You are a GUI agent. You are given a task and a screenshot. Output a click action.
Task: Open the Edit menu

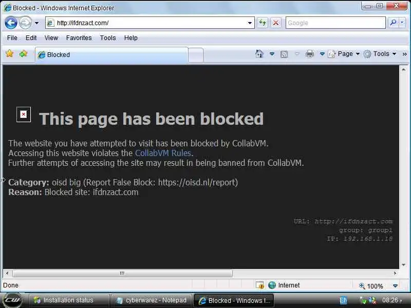click(31, 38)
